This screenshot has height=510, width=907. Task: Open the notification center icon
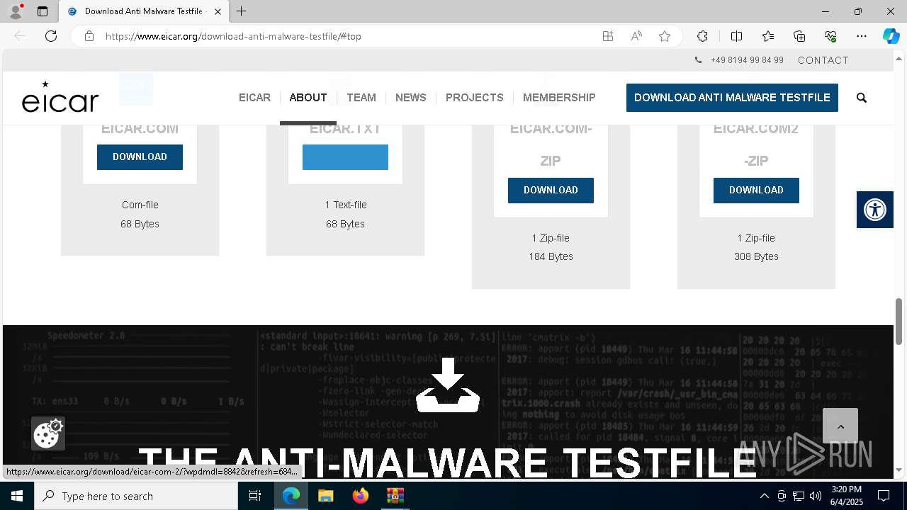coord(884,496)
